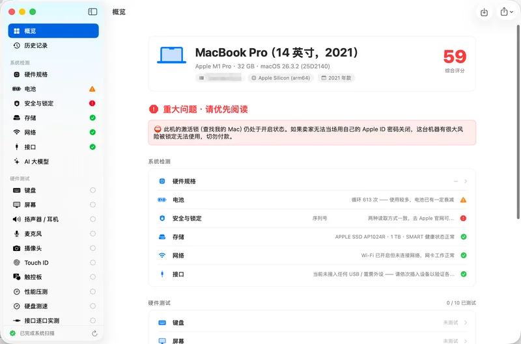
Task: Click the Wi-Fi icon beside sidebar 网络
Action: tap(17, 133)
